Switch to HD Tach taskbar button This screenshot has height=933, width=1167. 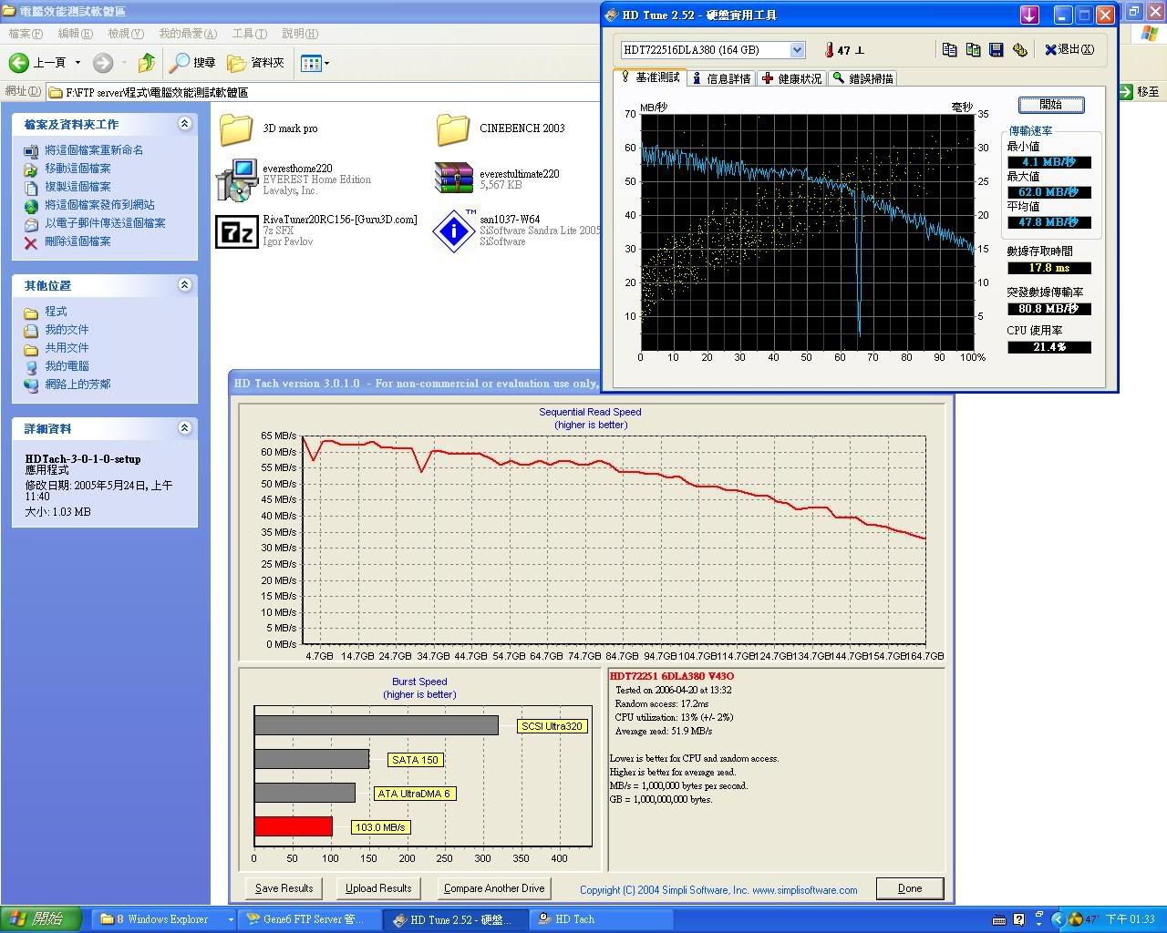pos(599,919)
